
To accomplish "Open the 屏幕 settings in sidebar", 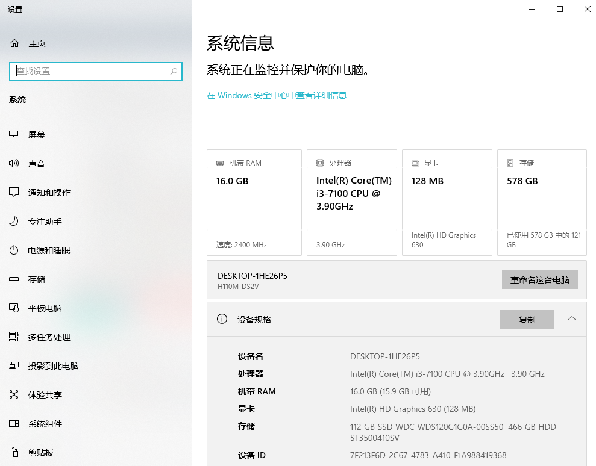I will click(36, 134).
